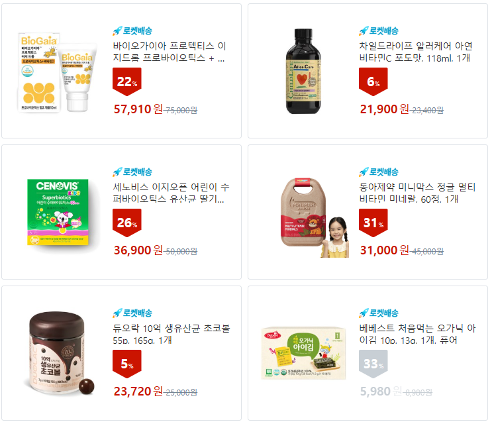Open the 동아제약 미니막스 정글 멀티비타민 title
Image resolution: width=492 pixels, height=424 pixels.
(x=417, y=193)
